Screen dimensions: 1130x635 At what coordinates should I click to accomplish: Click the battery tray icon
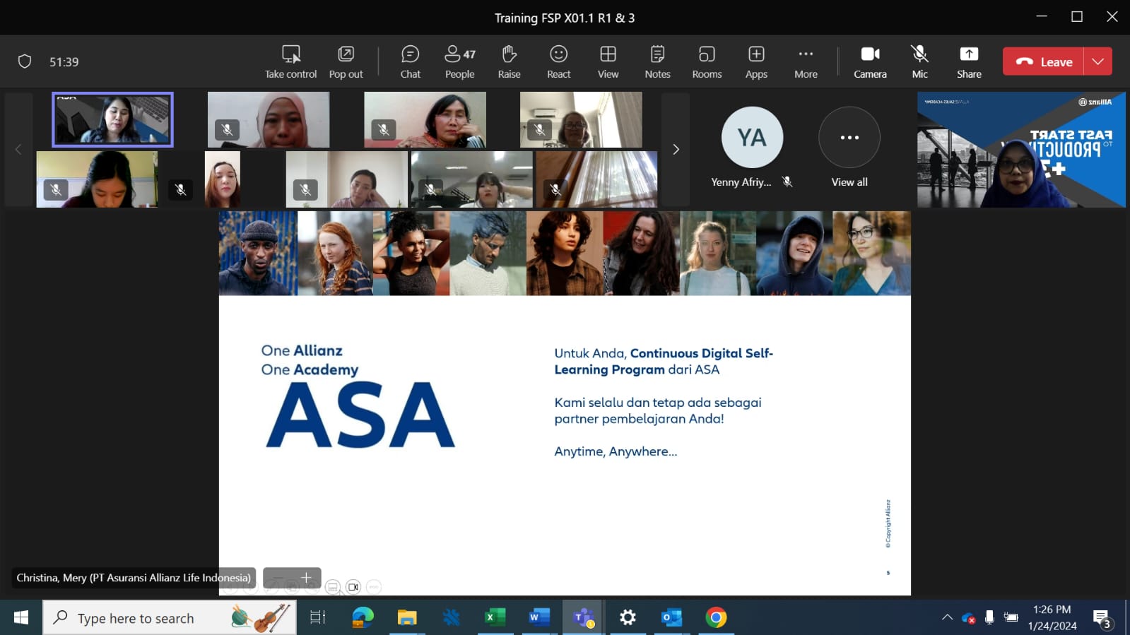[1011, 618]
